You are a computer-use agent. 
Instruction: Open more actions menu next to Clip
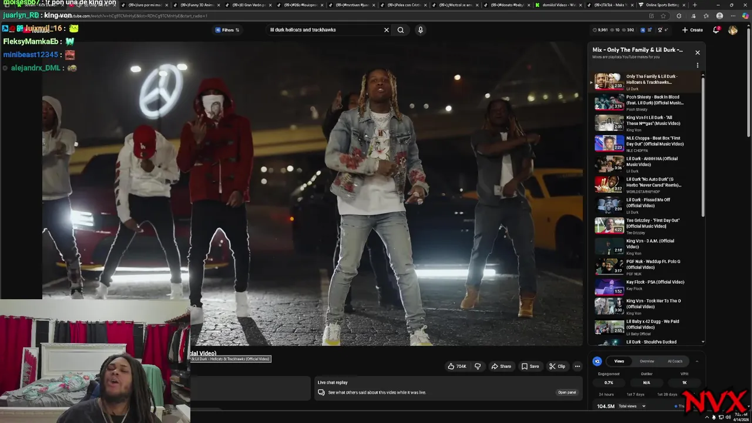(x=578, y=366)
